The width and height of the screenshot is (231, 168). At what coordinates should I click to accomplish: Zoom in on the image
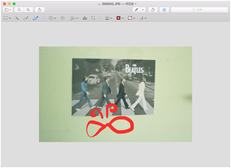tap(28, 10)
